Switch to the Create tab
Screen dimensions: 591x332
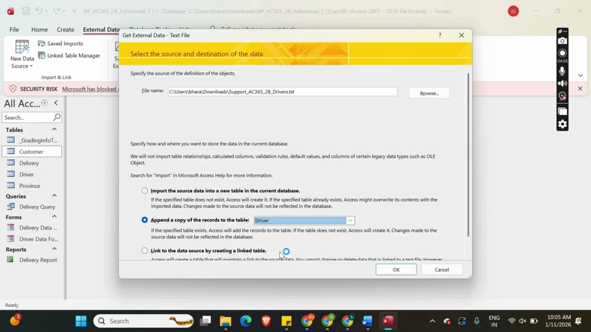pyautogui.click(x=66, y=30)
